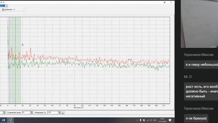Viewport: 218px width, 123px height.
Task: Click first Герасимов Максим sender name
Action: point(199,55)
